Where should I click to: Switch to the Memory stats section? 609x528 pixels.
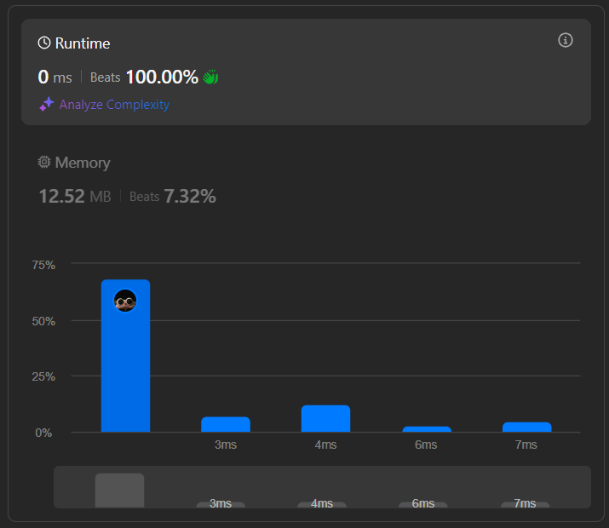coord(83,163)
